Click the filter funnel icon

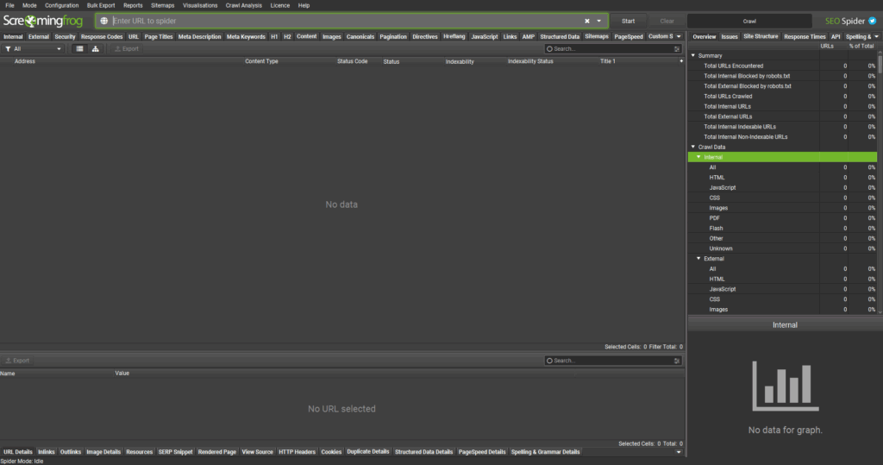point(8,49)
